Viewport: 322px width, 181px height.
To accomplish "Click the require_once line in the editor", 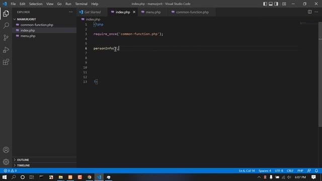I will coord(128,34).
